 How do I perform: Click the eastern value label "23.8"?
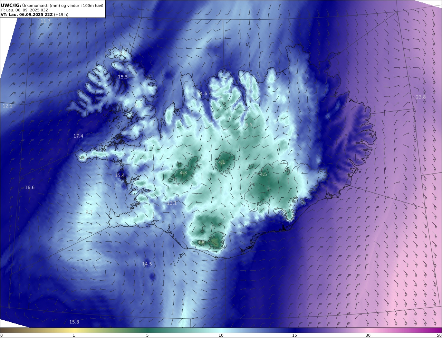[x=421, y=97]
